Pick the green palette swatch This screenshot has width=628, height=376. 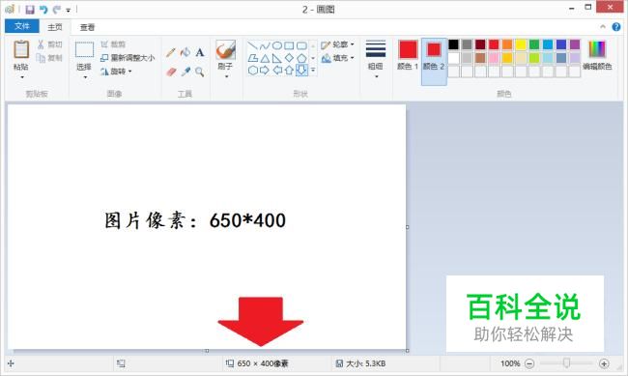[534, 44]
